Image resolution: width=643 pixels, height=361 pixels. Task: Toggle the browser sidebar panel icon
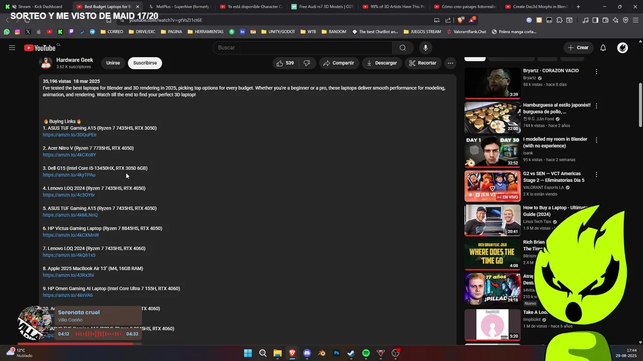pos(595,20)
